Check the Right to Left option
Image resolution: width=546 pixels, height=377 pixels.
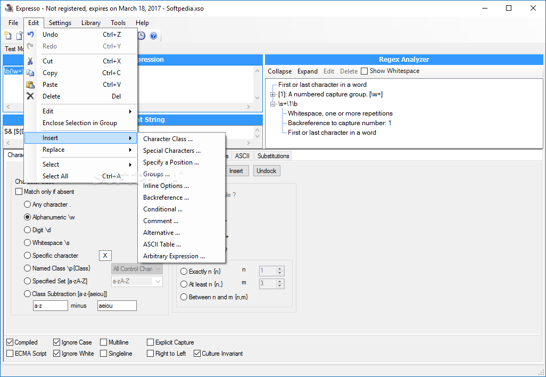[x=150, y=354]
